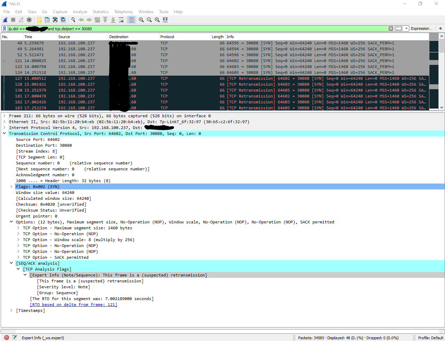445x341 pixels.
Task: Expand the Frame 211 details
Action: click(4, 116)
